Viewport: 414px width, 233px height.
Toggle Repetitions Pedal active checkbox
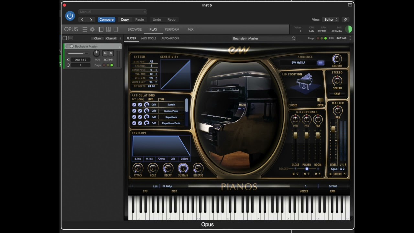coord(134,123)
